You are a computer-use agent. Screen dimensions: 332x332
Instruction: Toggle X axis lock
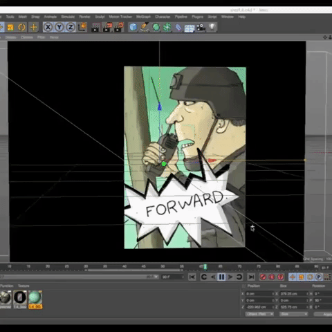pos(48,27)
